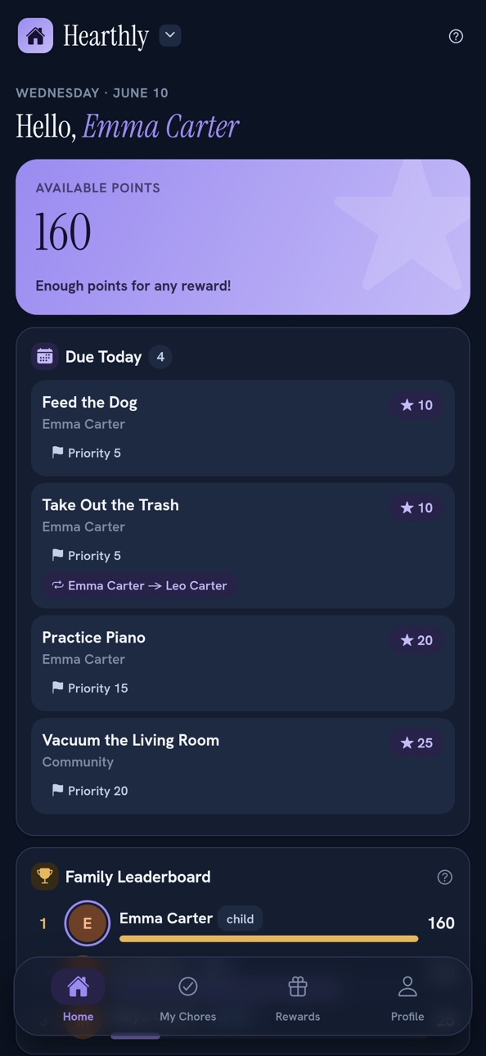This screenshot has width=486, height=1056.
Task: Click the Available Points card
Action: tap(243, 237)
